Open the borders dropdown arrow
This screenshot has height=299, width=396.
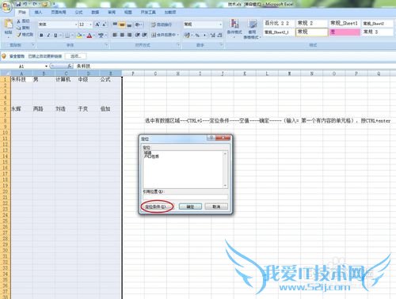(72, 35)
